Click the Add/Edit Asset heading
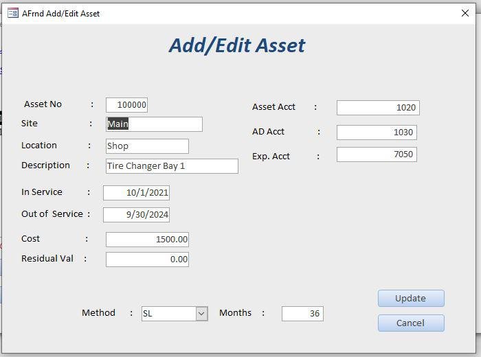The width and height of the screenshot is (481, 357). tap(237, 45)
